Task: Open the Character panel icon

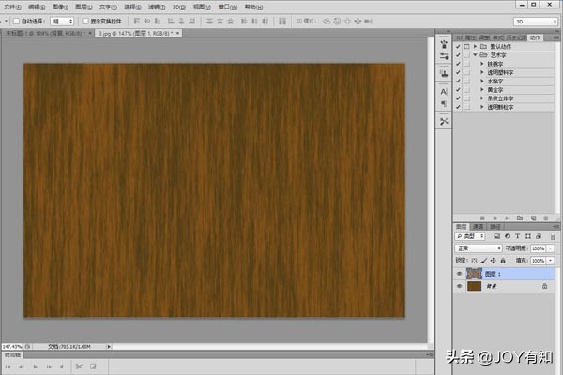Action: [x=444, y=92]
